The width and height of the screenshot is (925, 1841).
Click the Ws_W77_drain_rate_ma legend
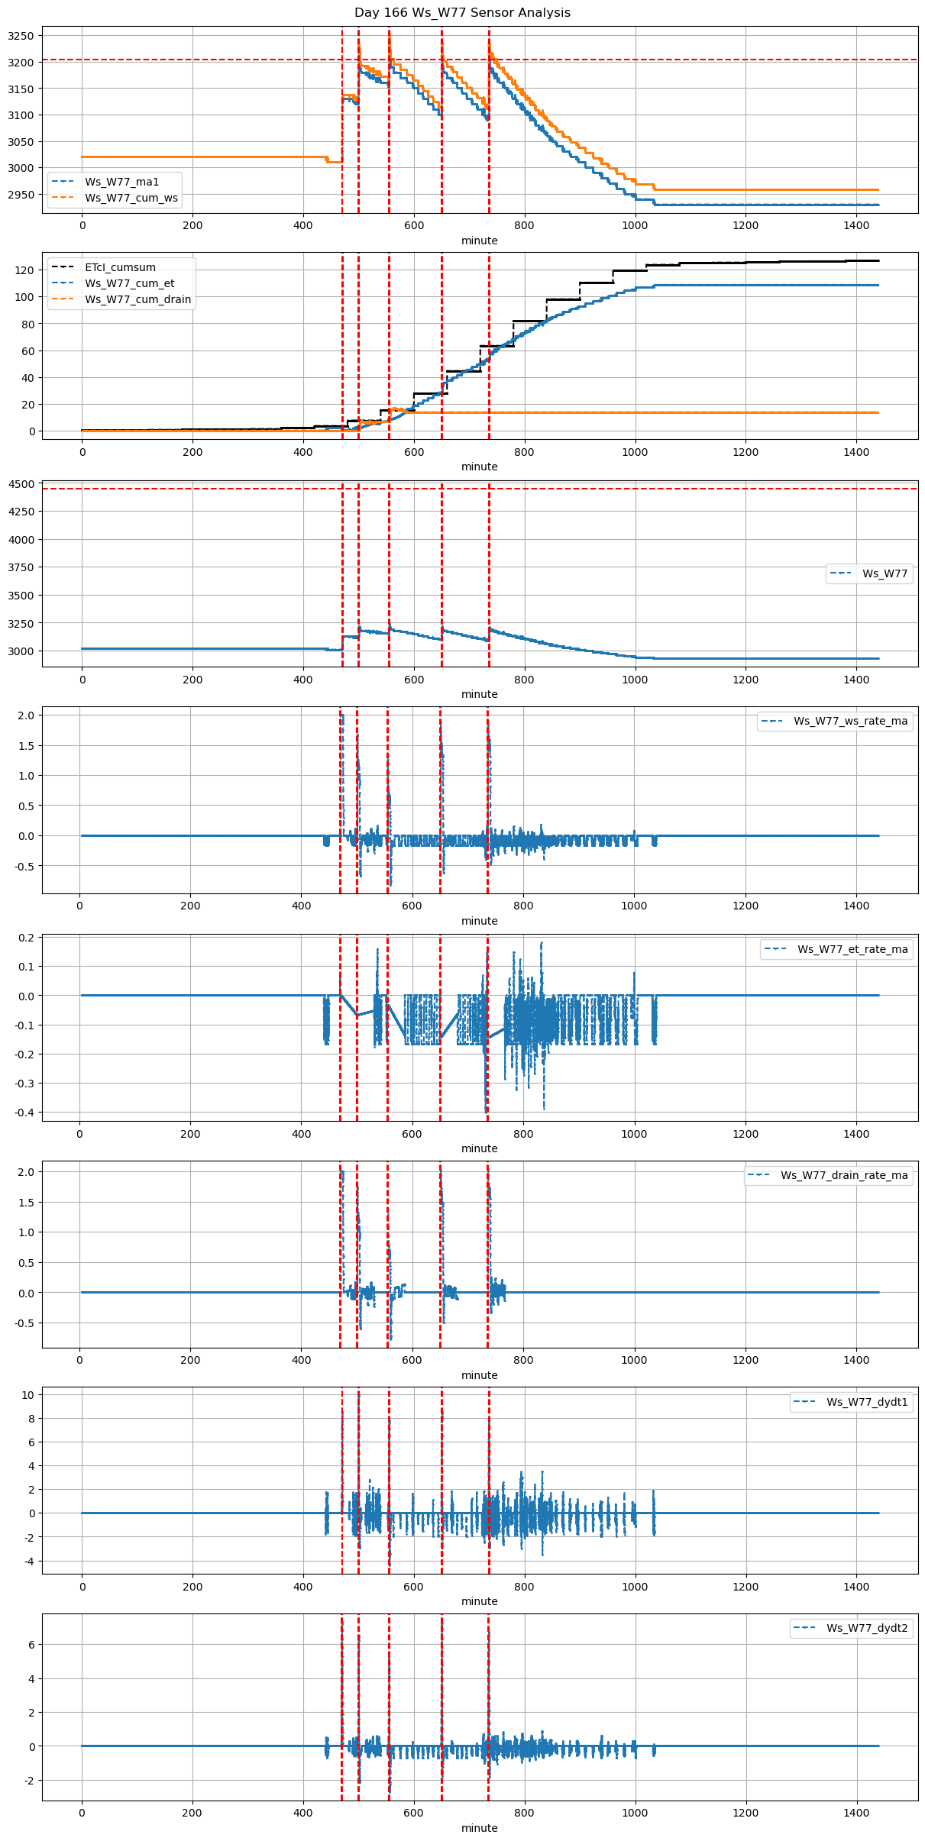828,1175
